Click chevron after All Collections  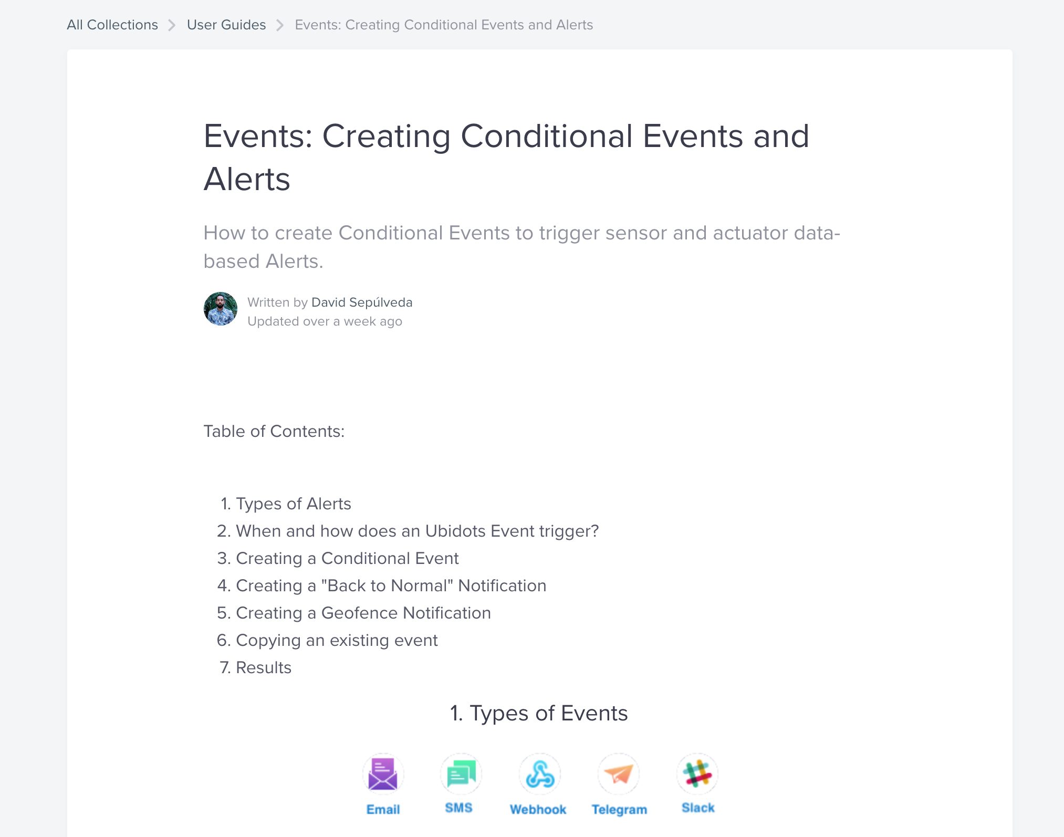(172, 25)
